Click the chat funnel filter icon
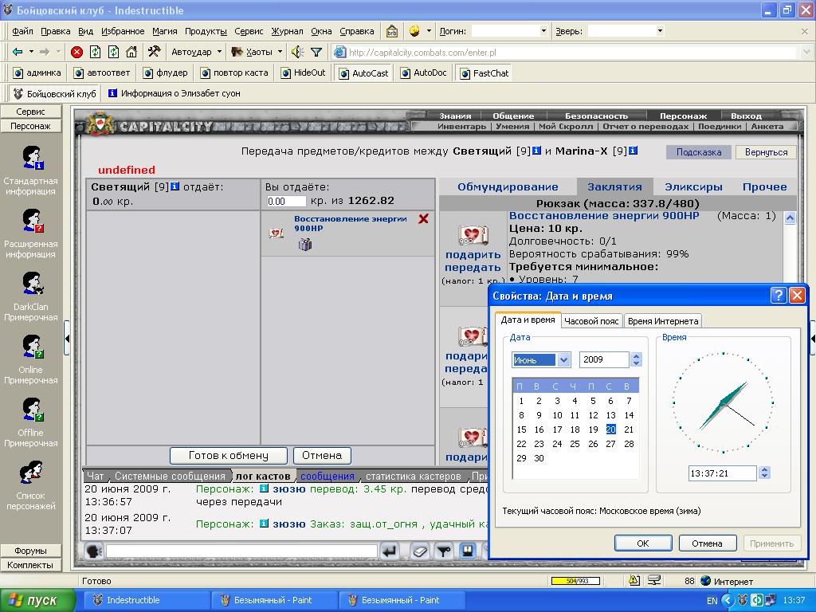The width and height of the screenshot is (816, 612). click(x=443, y=551)
